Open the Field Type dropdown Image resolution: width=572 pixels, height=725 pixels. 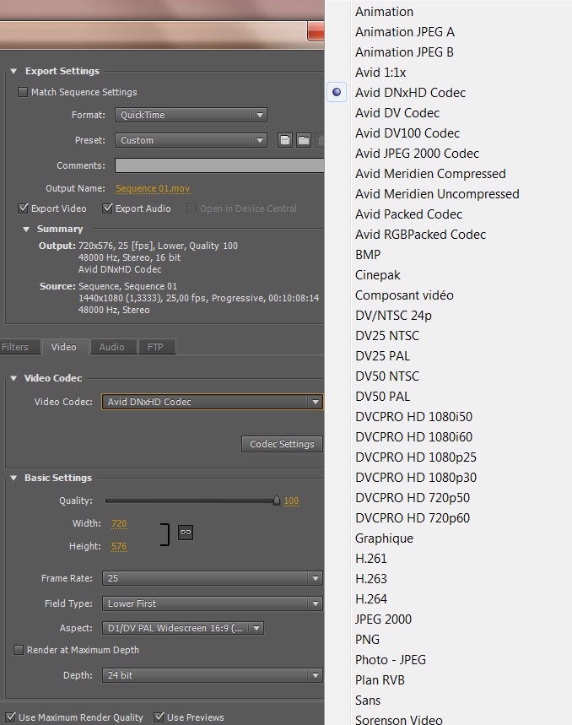212,603
